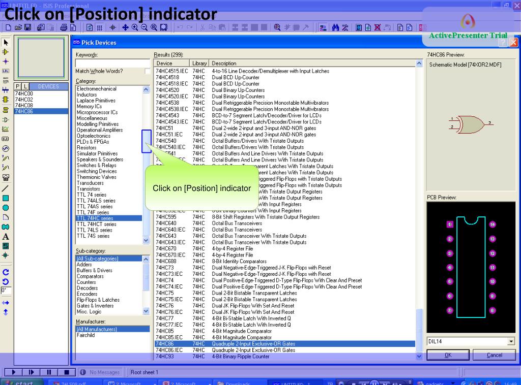
Task: Select the 2D line drawing tool
Action: (x=6, y=188)
